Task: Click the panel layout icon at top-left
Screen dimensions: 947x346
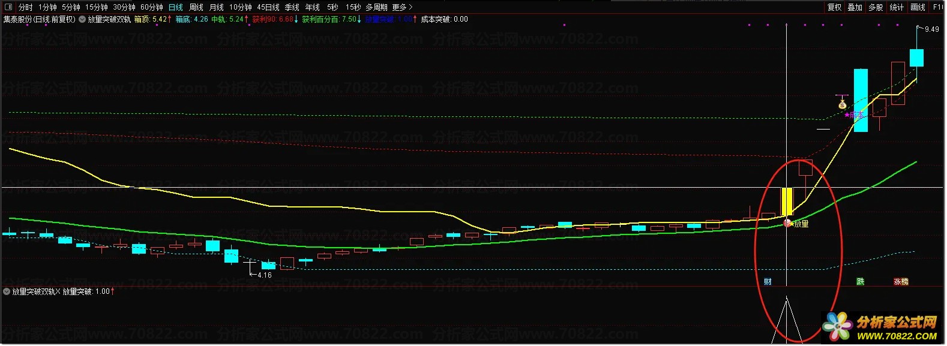Action: point(8,7)
